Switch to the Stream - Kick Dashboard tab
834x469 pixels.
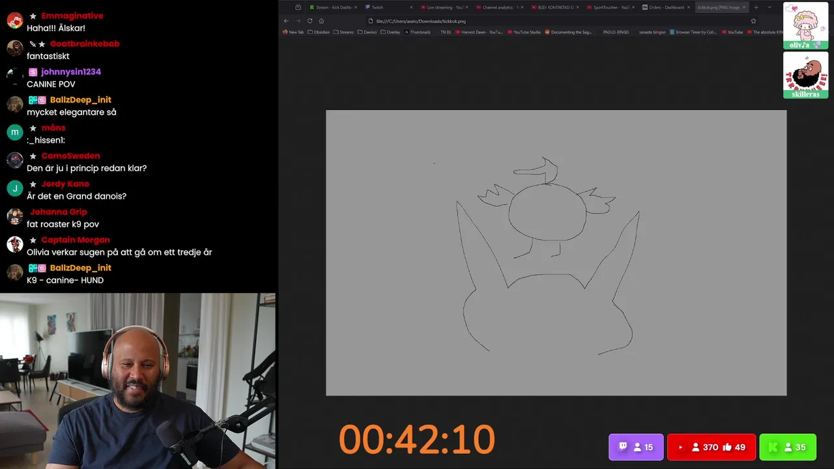pyautogui.click(x=333, y=7)
